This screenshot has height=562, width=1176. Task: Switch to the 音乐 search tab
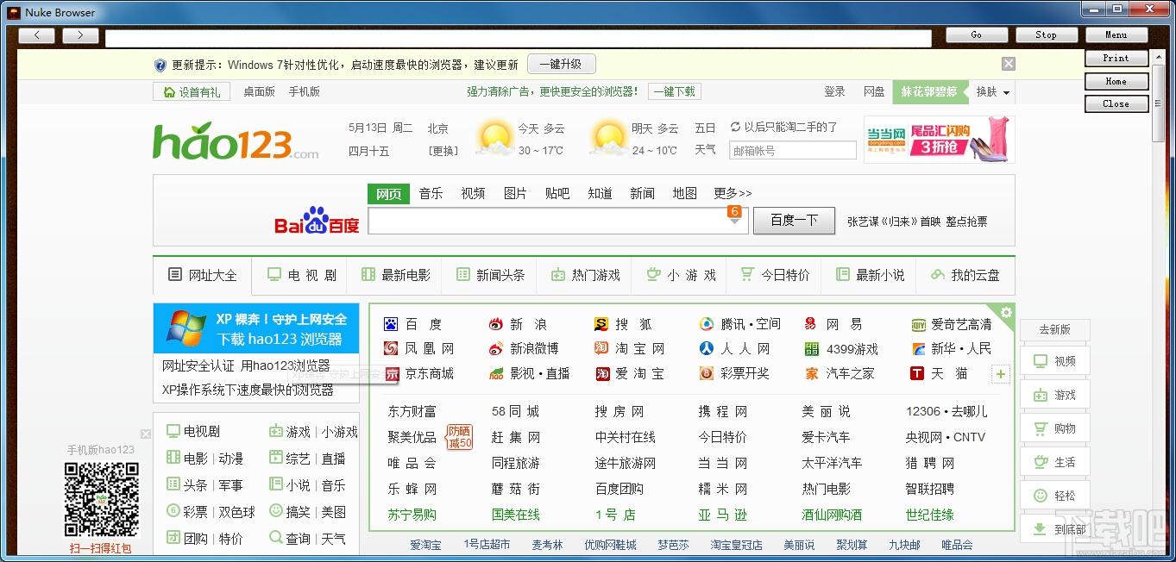(431, 193)
